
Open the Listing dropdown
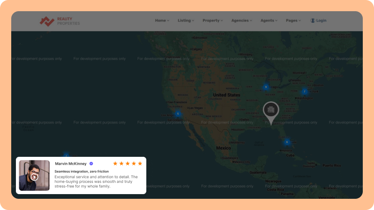(186, 21)
